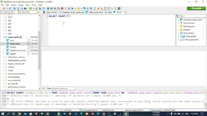Screen dimensions: 207x116
Task: Open the run-query options dropdown arrow
Action: tap(75, 8)
